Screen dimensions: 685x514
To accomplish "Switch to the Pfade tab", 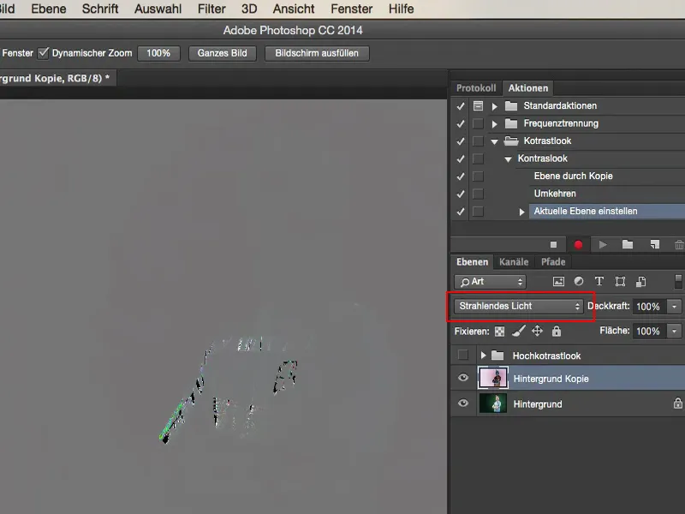I will click(553, 262).
